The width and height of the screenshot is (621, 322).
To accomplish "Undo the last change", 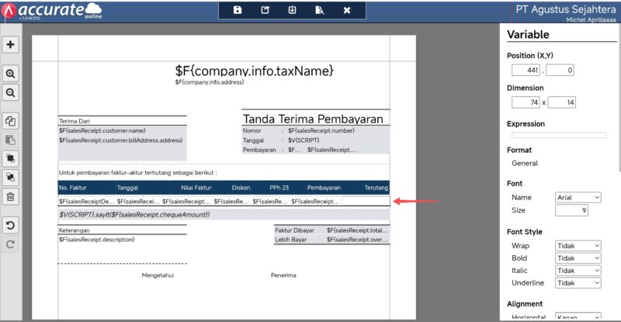I will (11, 225).
